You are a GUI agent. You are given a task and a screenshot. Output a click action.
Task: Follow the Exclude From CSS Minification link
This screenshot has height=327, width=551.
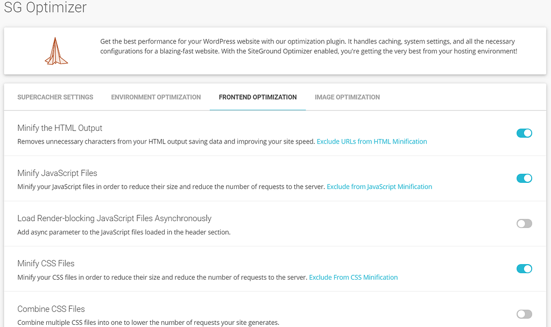point(353,278)
